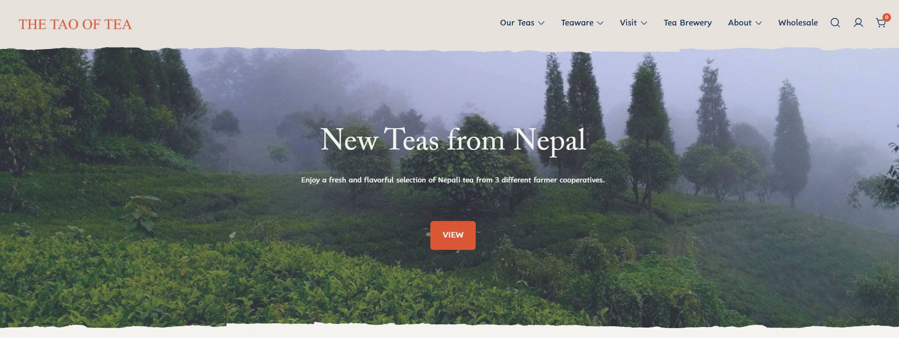Expand the chevron beside Our Teas

(x=541, y=23)
